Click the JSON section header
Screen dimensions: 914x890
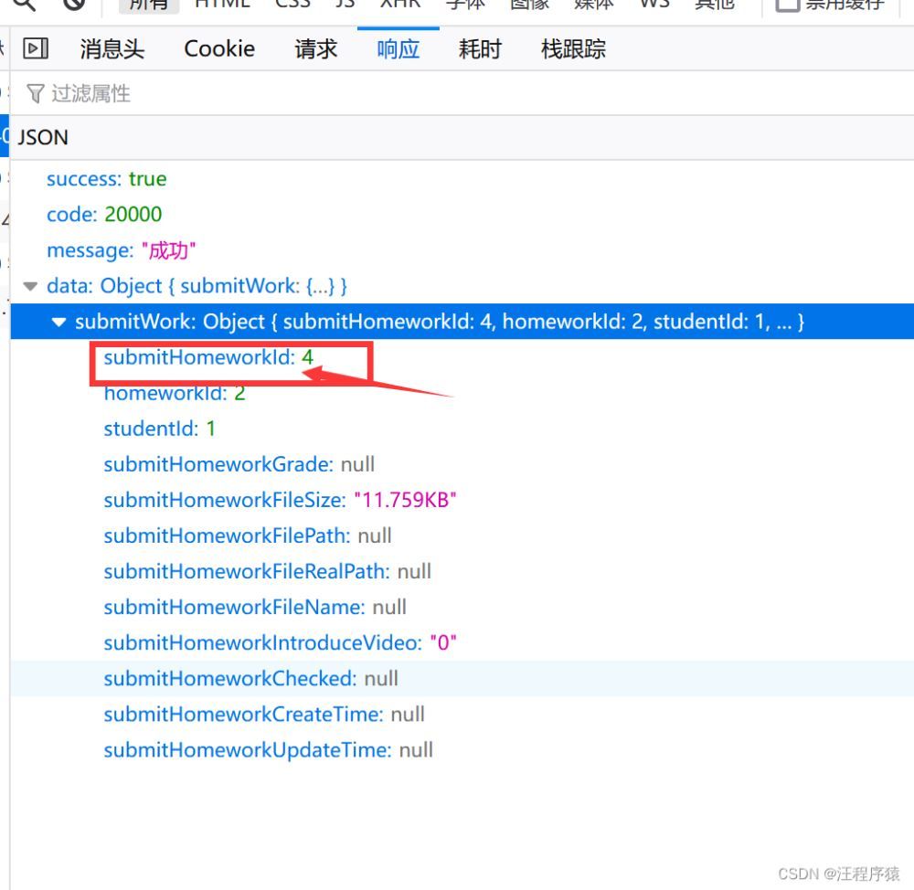(x=43, y=138)
